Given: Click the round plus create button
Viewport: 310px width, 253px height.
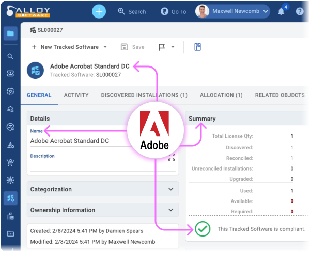Looking at the screenshot, I should [x=99, y=11].
